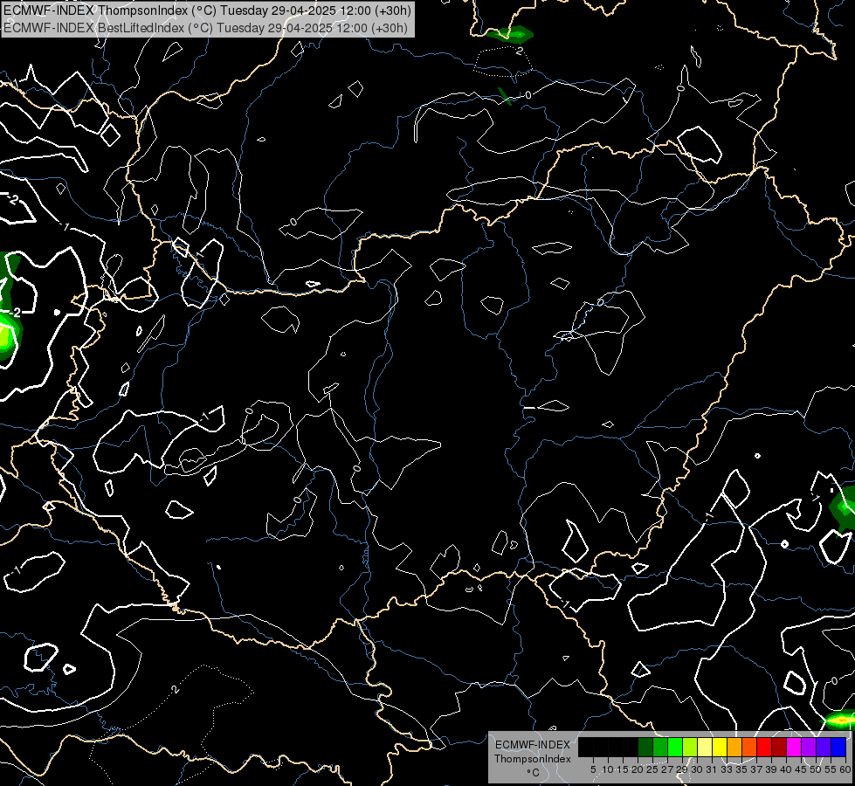Click the '°C' unit label in legend

pyautogui.click(x=534, y=773)
